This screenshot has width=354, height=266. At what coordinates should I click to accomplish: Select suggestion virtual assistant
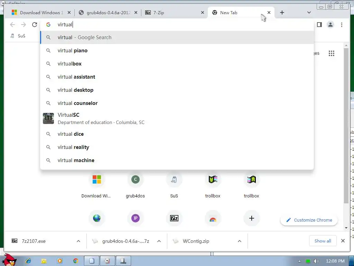[177, 77]
